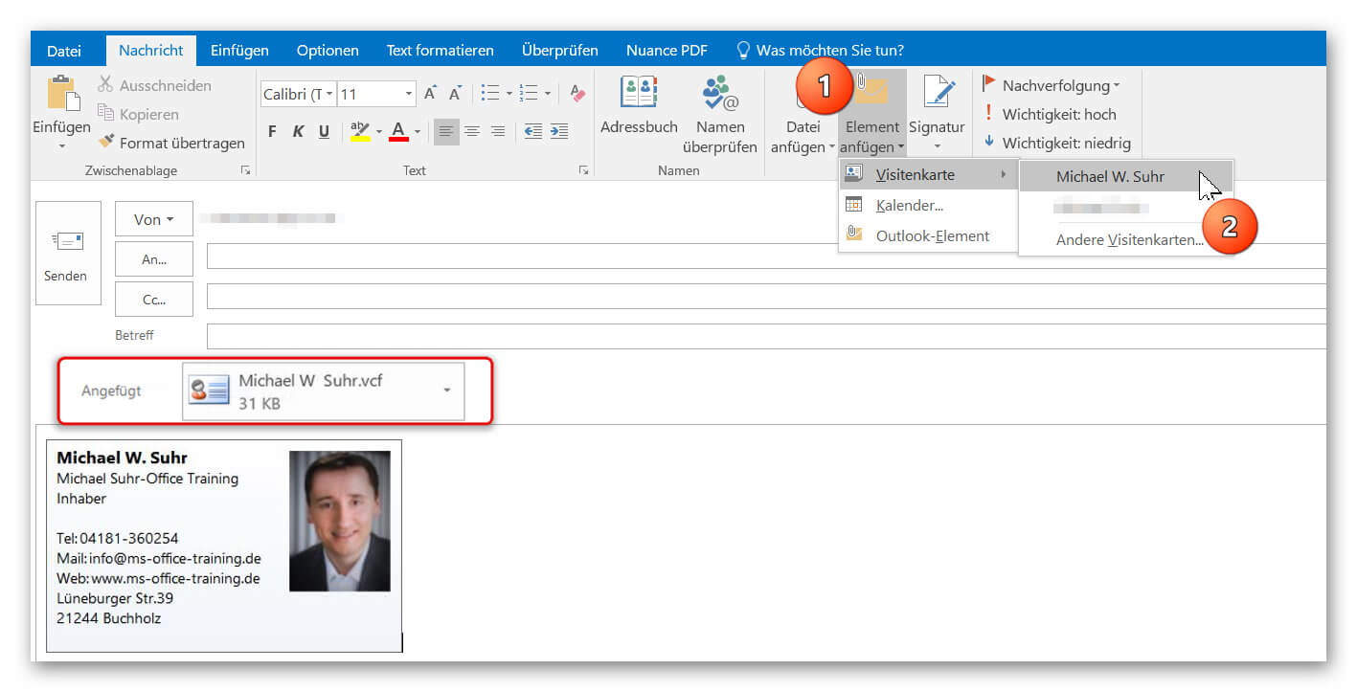Center the text alignment

472,132
